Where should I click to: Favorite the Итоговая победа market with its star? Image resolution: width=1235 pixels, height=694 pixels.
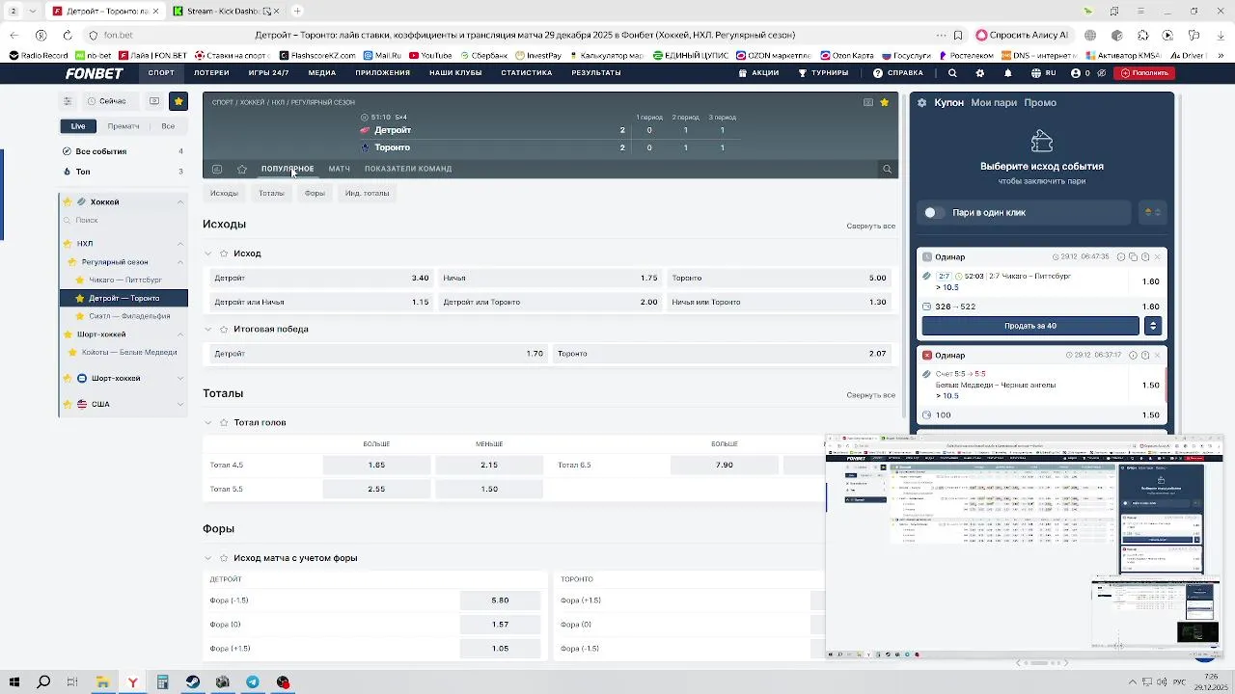coord(224,330)
